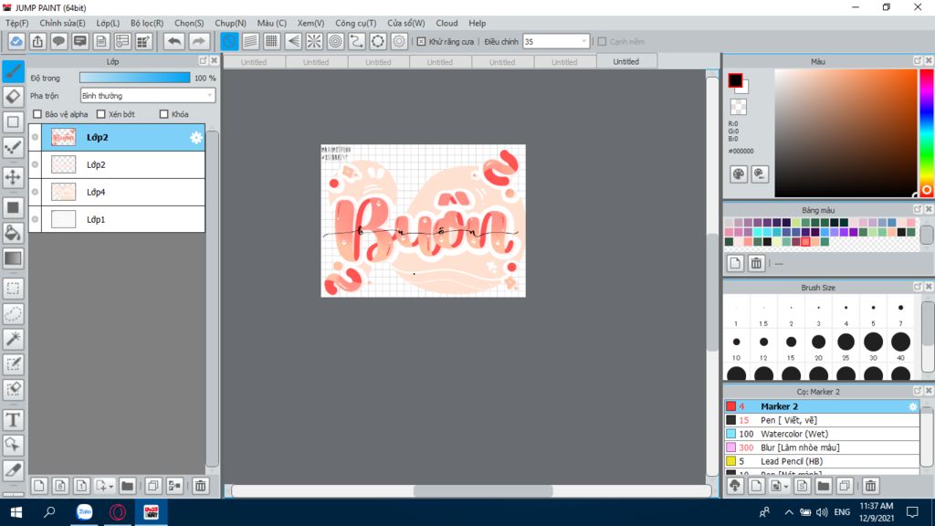The image size is (935, 526).
Task: Select the Brush tool
Action: pos(13,71)
